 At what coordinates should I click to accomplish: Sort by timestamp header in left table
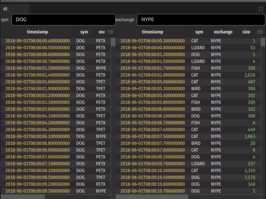[x=37, y=32]
